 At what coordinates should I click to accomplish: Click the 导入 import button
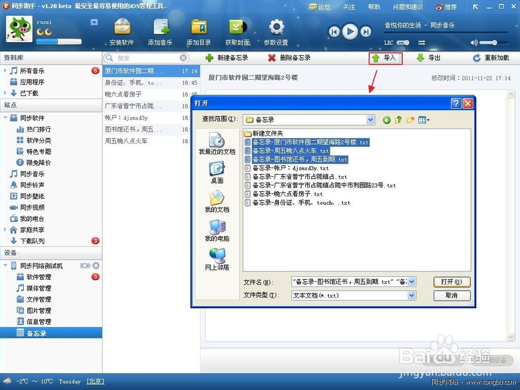tap(385, 58)
